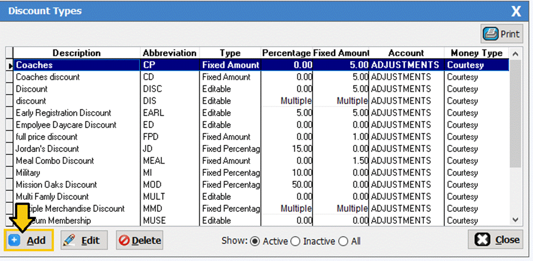Sort by the Description column header
The height and width of the screenshot is (261, 533).
[77, 53]
